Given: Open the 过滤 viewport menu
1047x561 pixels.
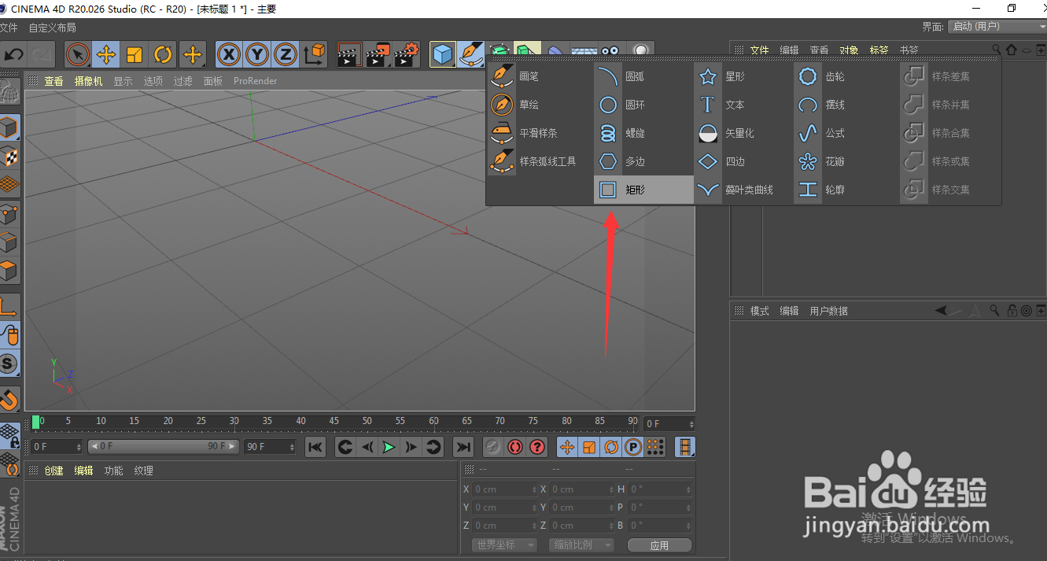Looking at the screenshot, I should point(182,81).
